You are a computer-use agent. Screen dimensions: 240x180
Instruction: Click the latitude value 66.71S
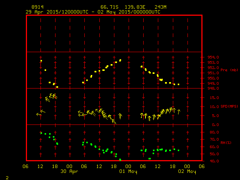click(x=108, y=7)
